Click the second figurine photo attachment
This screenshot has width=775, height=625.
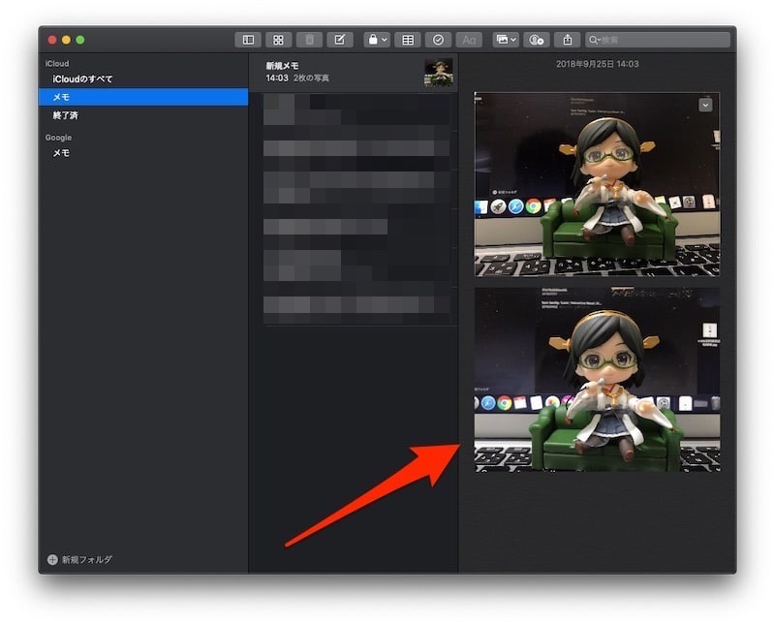(597, 379)
